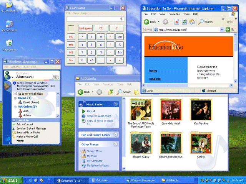
Task: Click Back arrow in Internet Explorer
Action: [146, 22]
